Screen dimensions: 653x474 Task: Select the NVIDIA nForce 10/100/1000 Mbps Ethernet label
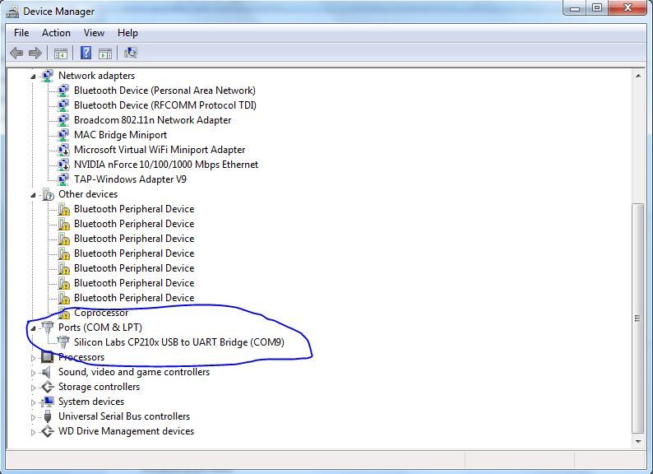click(166, 165)
